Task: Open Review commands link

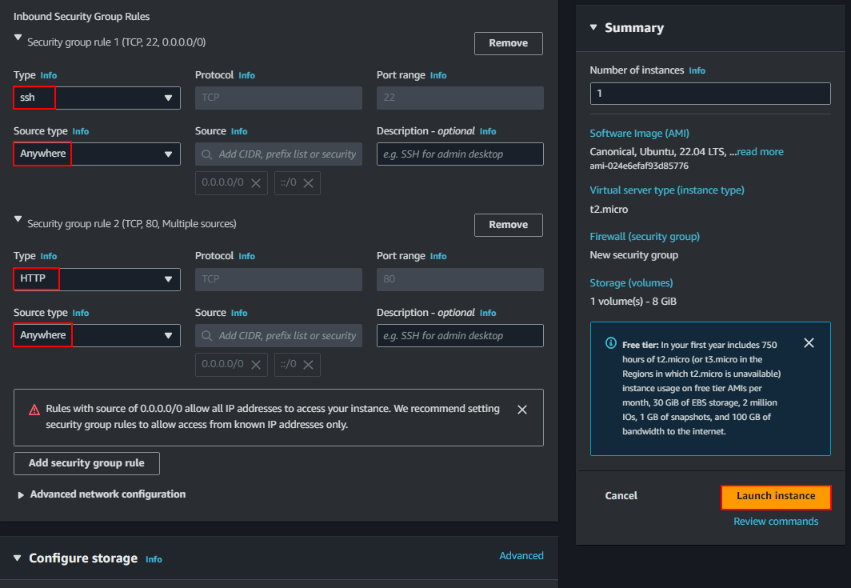Action: tap(776, 522)
